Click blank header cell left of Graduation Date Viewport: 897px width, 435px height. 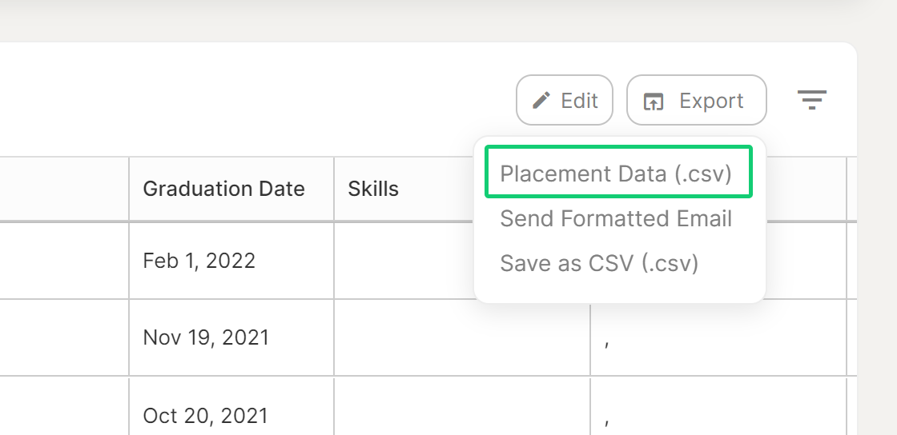(x=64, y=189)
